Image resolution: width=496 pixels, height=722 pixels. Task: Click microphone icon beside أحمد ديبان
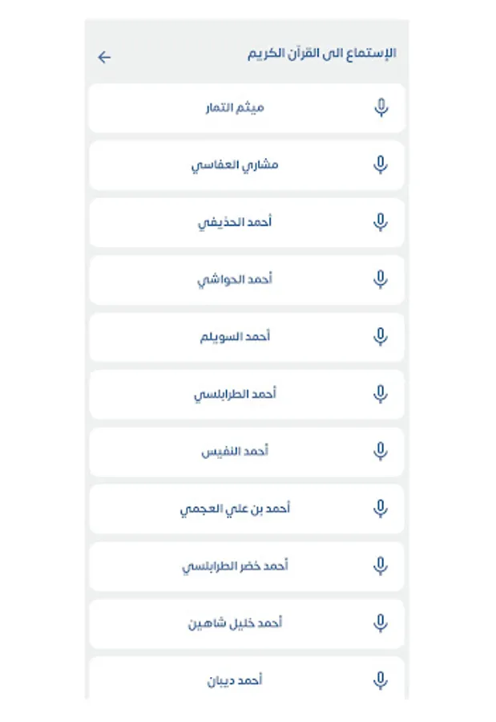381,680
